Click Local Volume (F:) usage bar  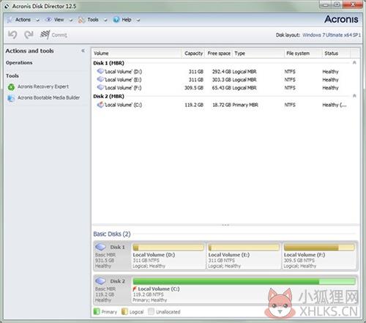(319, 248)
